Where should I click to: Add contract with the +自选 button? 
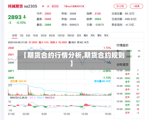coord(136,6)
